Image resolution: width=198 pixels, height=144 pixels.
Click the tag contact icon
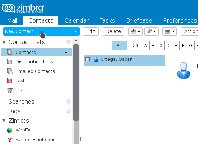(x=149, y=31)
